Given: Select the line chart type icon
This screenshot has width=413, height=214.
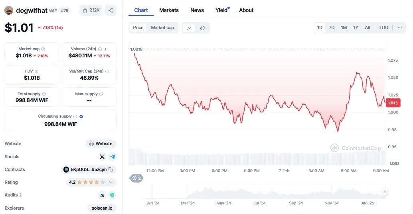Looking at the screenshot, I should [x=189, y=28].
